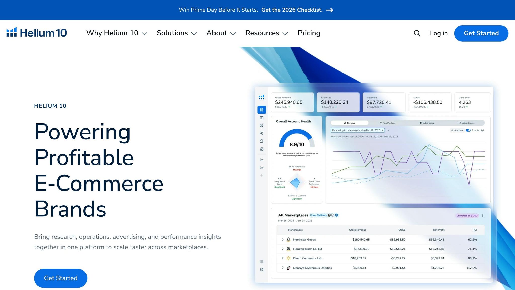Open the Pricing page

point(309,33)
